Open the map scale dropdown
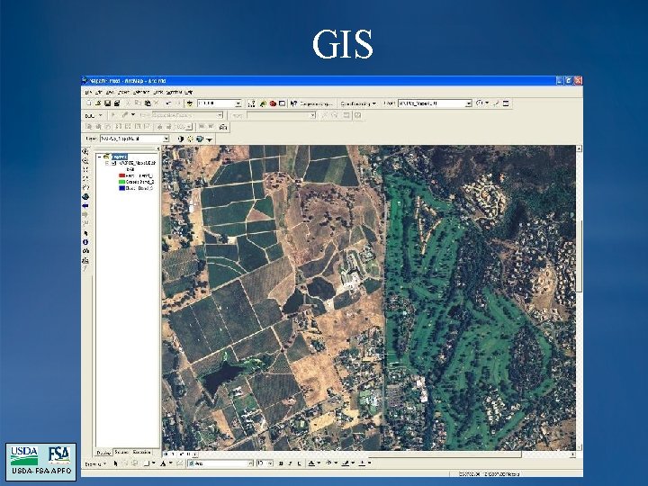 pos(238,103)
